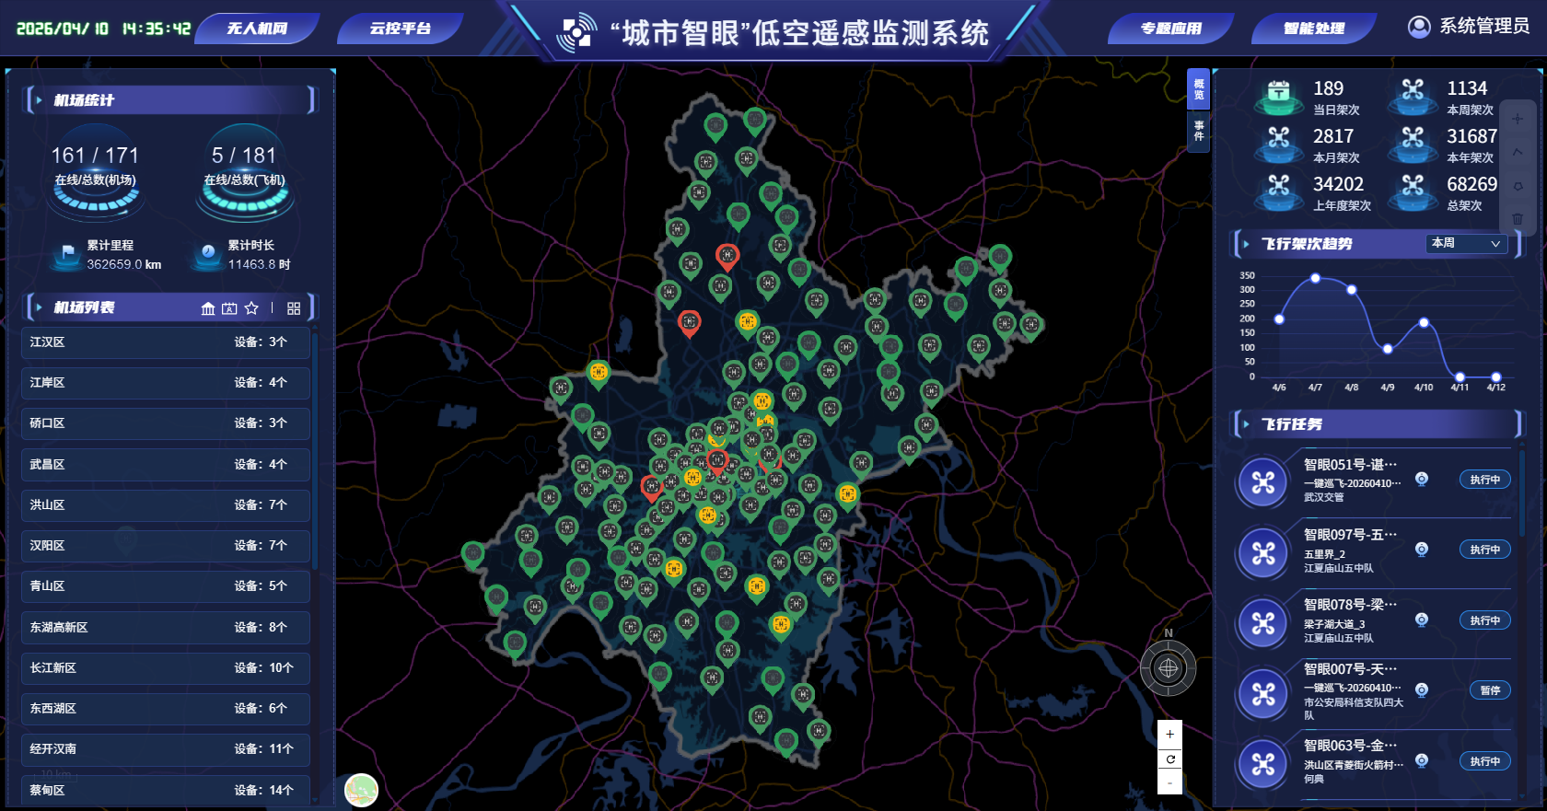The image size is (1547, 811).
Task: Click 执行中 button for 智眼097号 task
Action: [1484, 550]
